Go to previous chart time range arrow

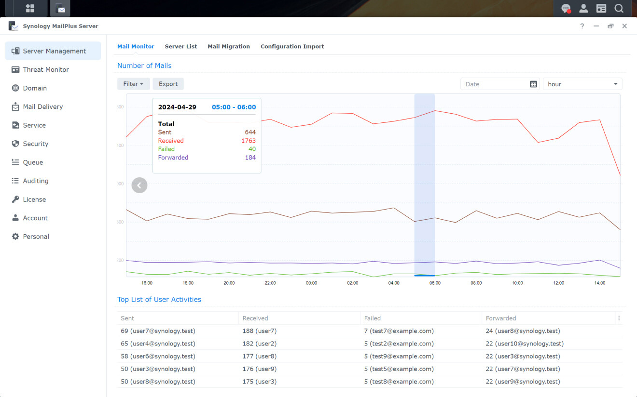(139, 185)
